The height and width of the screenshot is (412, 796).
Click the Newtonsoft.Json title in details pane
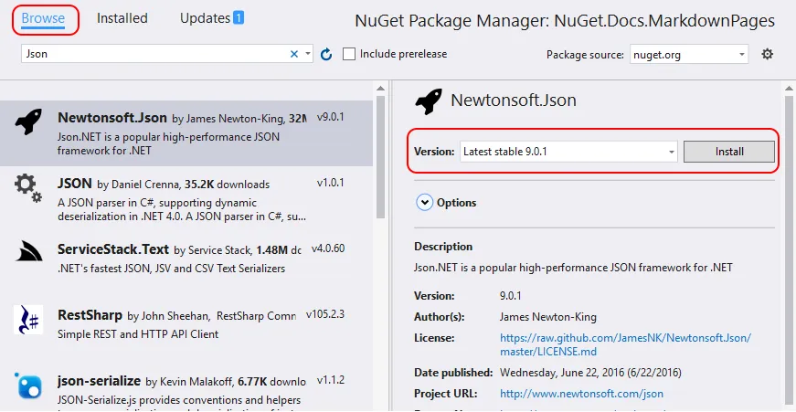pos(514,100)
